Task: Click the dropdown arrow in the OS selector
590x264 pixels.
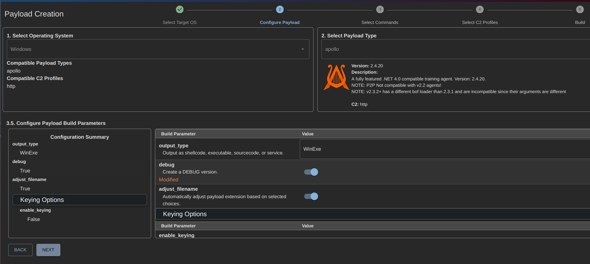Action: coord(303,49)
